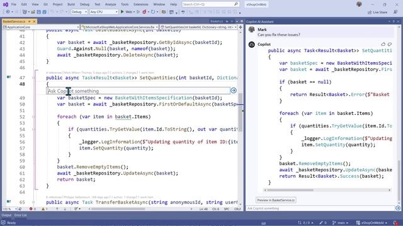
Task: Click Start Without Debugging outline play icon
Action: click(x=139, y=12)
